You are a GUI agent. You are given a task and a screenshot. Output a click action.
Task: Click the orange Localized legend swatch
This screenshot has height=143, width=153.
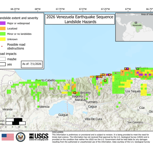[x=3, y=29]
